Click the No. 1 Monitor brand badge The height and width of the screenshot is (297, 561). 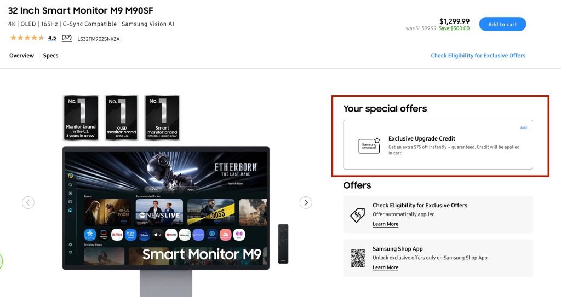(81, 118)
